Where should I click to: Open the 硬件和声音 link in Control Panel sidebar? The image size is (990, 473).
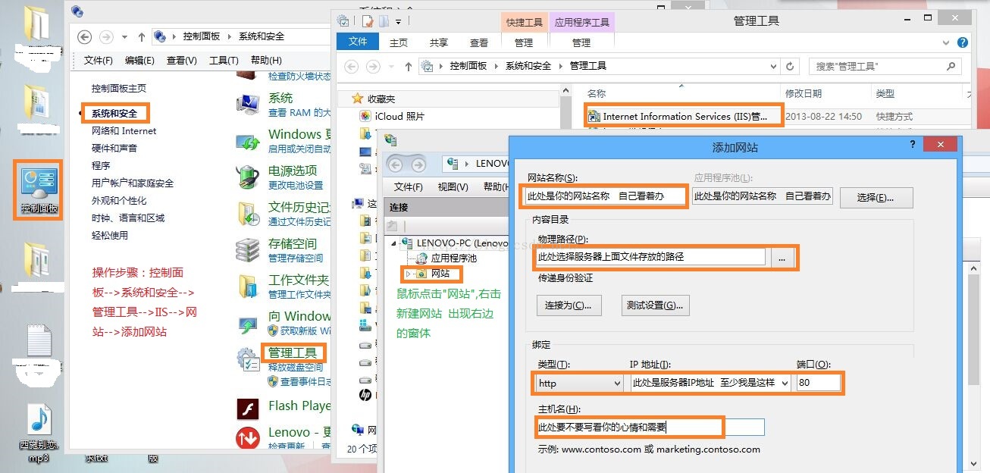114,149
